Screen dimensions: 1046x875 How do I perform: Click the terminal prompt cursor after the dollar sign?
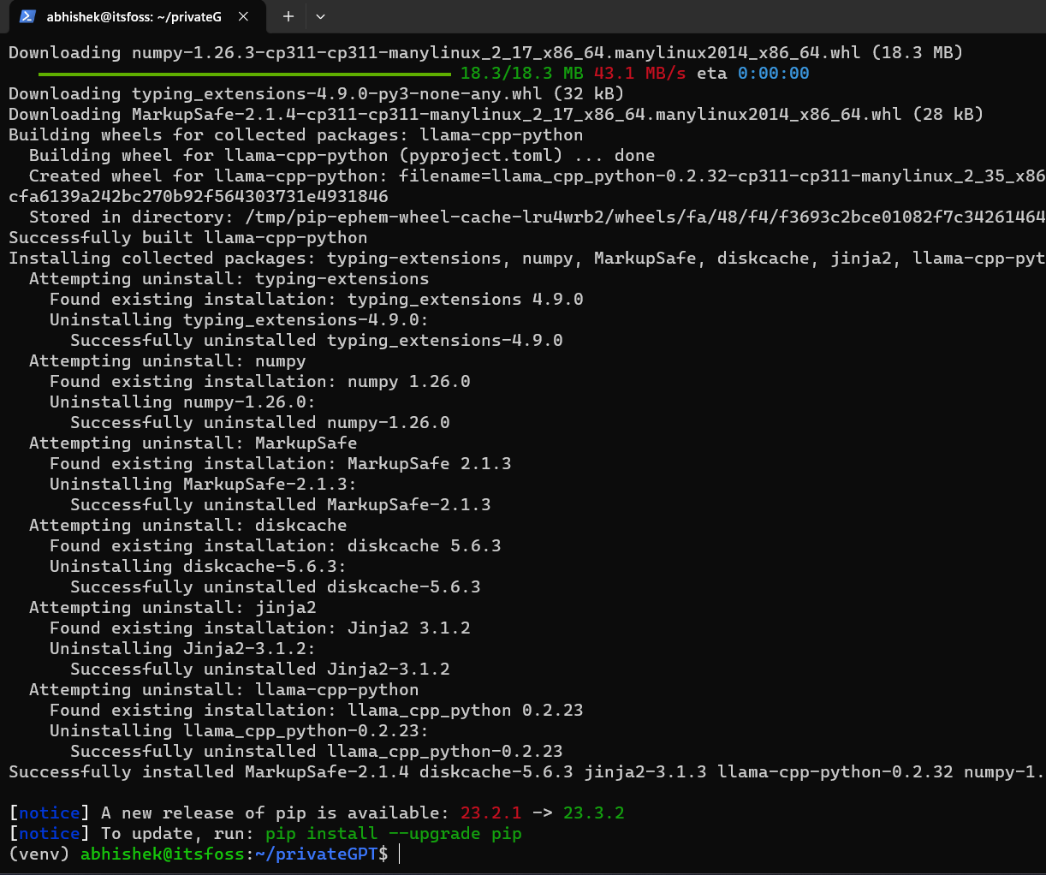[x=398, y=854]
